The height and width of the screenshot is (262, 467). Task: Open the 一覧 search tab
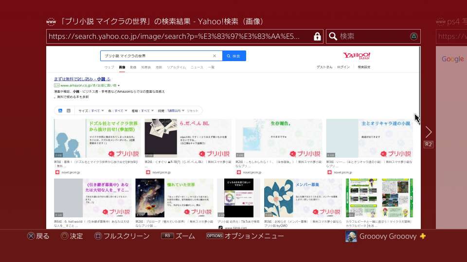211,67
